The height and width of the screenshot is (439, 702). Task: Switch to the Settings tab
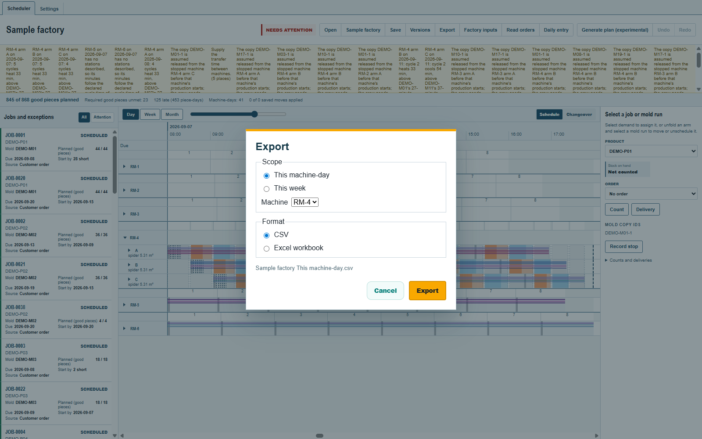click(49, 9)
